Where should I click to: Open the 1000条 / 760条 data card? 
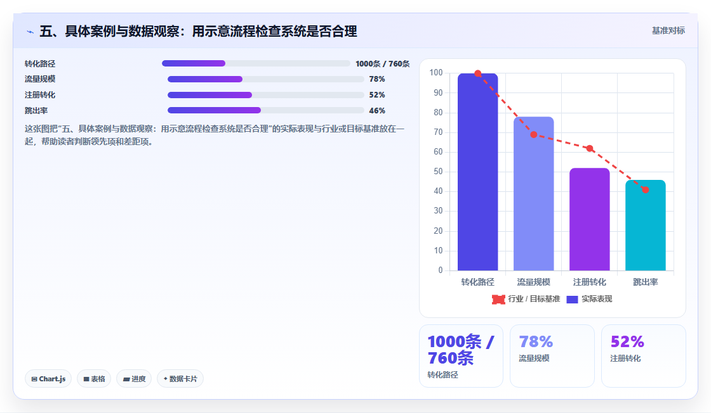[461, 356]
